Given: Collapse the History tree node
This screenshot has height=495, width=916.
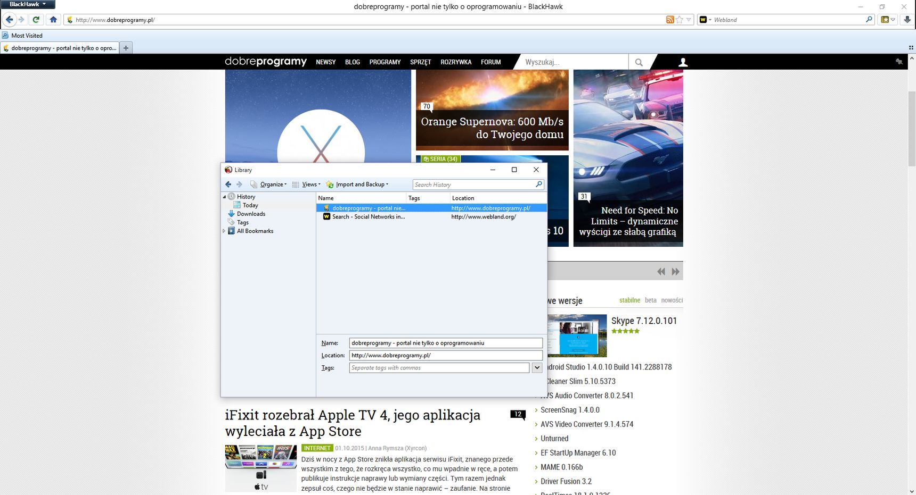Looking at the screenshot, I should (x=224, y=197).
